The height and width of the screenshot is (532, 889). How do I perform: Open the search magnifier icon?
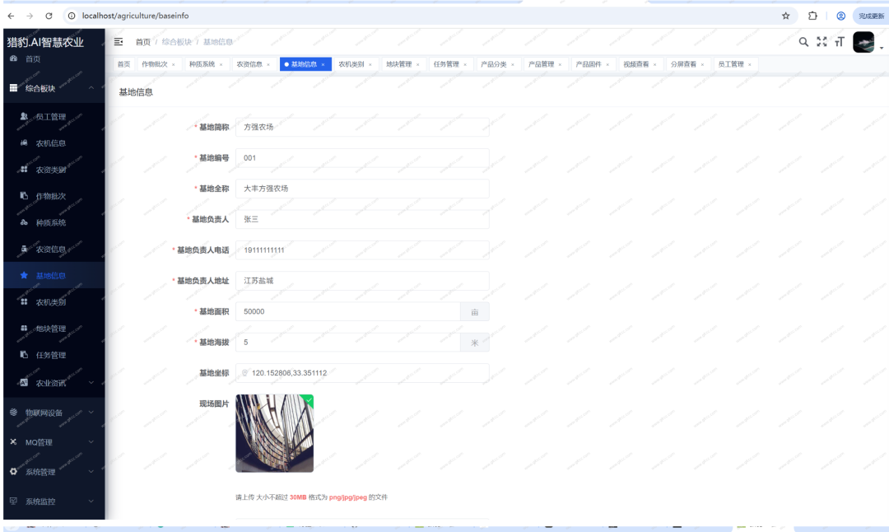click(x=803, y=41)
